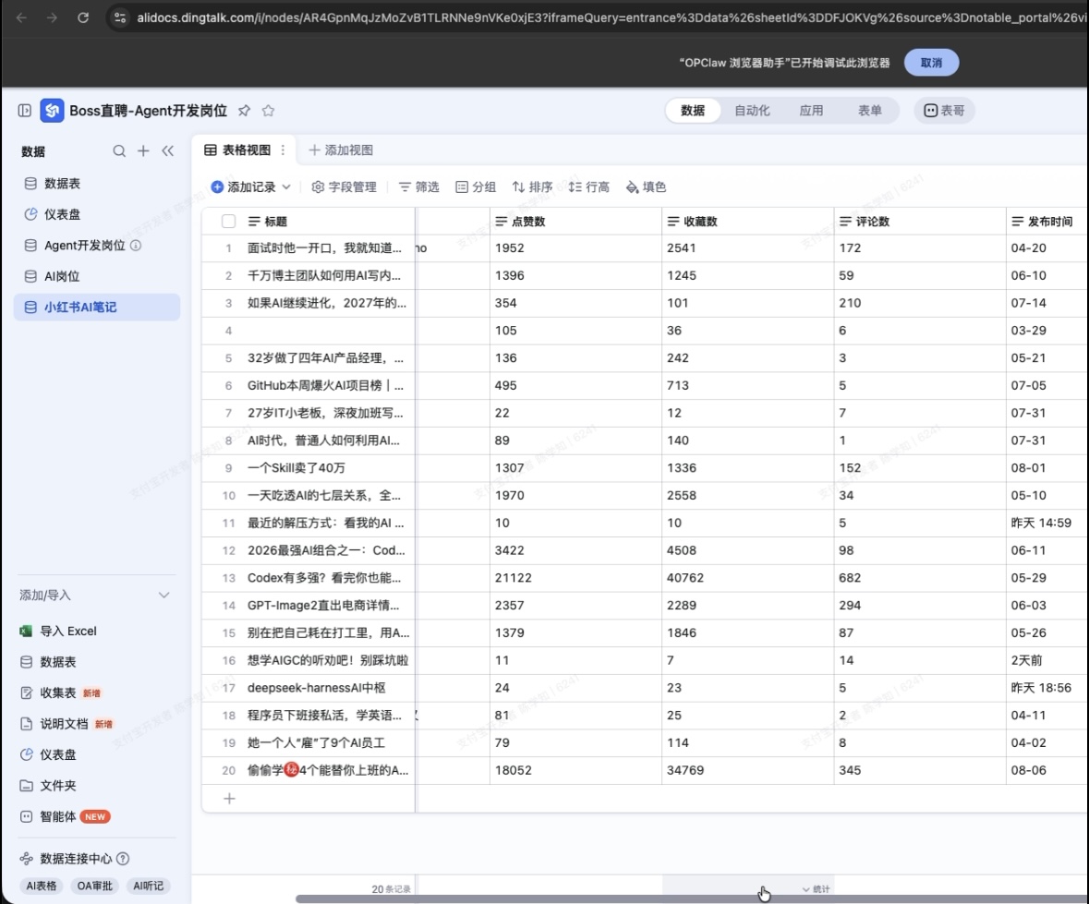This screenshot has width=1089, height=904.
Task: Toggle the sidebar panel icon beside the app logo
Action: [25, 111]
